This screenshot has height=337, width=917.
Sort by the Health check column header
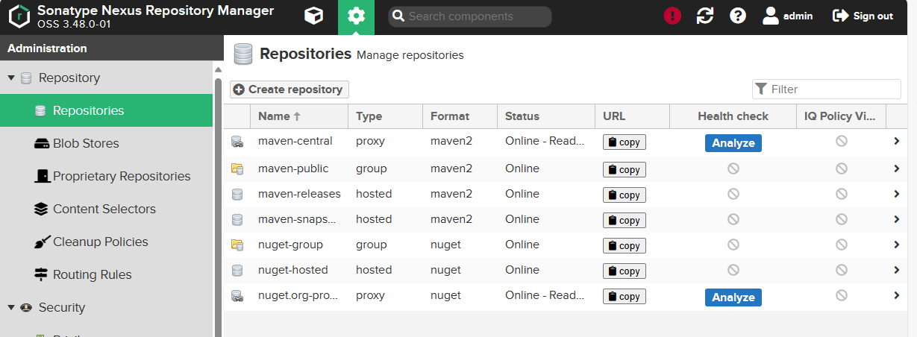pos(733,116)
